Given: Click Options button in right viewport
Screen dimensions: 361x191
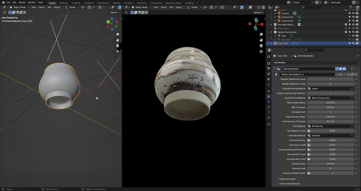Looking at the screenshot, I should pos(258,12).
